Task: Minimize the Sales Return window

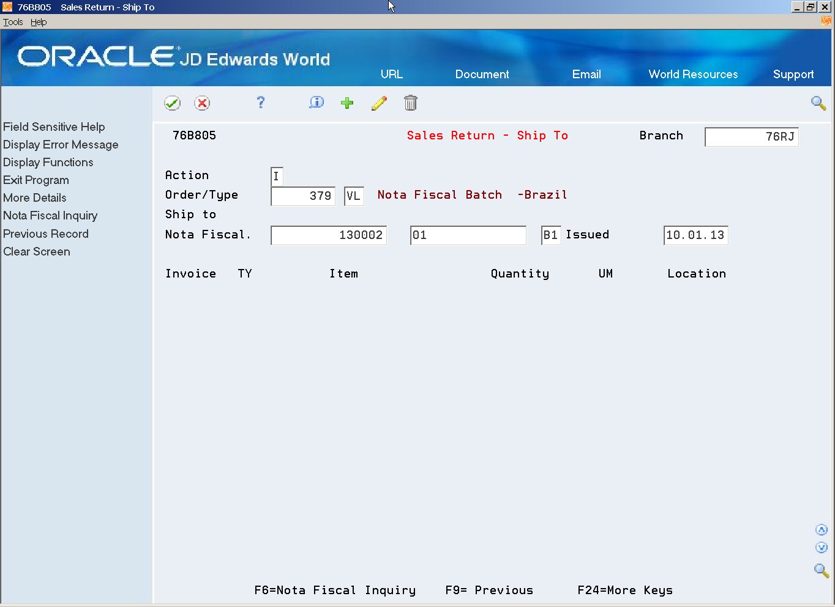Action: (x=796, y=7)
